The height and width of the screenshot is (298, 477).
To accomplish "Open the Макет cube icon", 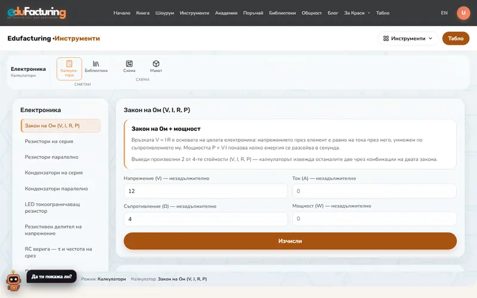I will point(156,64).
